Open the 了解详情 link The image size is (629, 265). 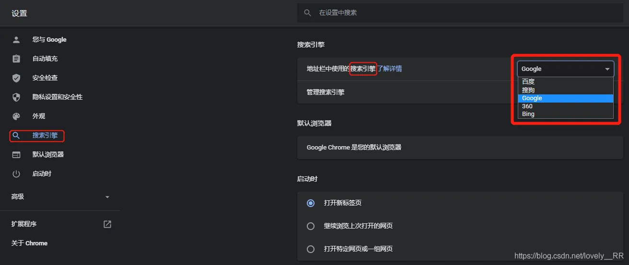(389, 69)
